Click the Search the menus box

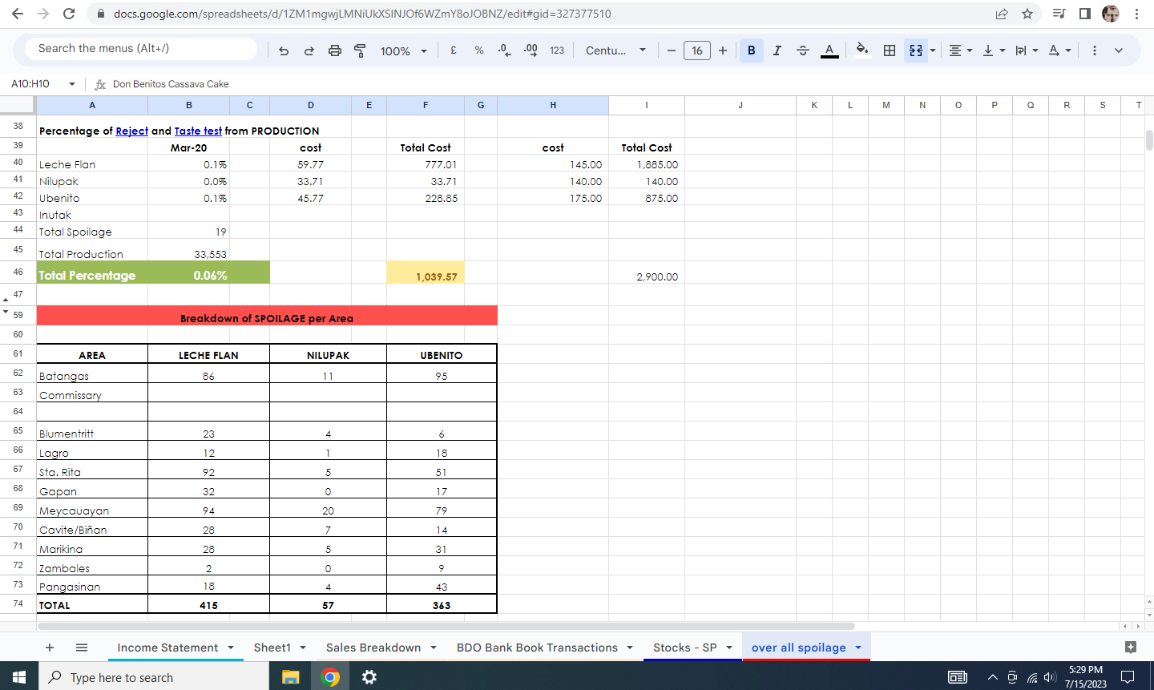click(141, 48)
